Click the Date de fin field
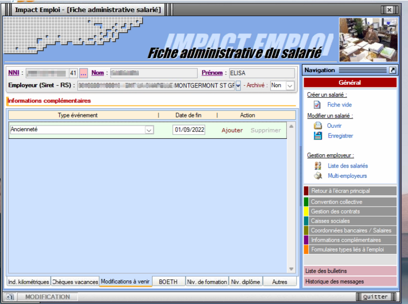408x304 pixels. (188, 130)
